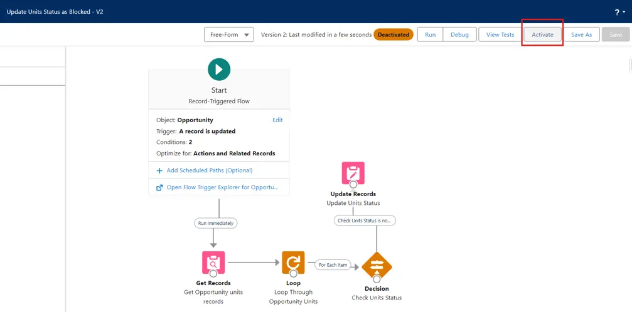Image resolution: width=632 pixels, height=312 pixels.
Task: Click the Deactivated status badge
Action: [393, 34]
